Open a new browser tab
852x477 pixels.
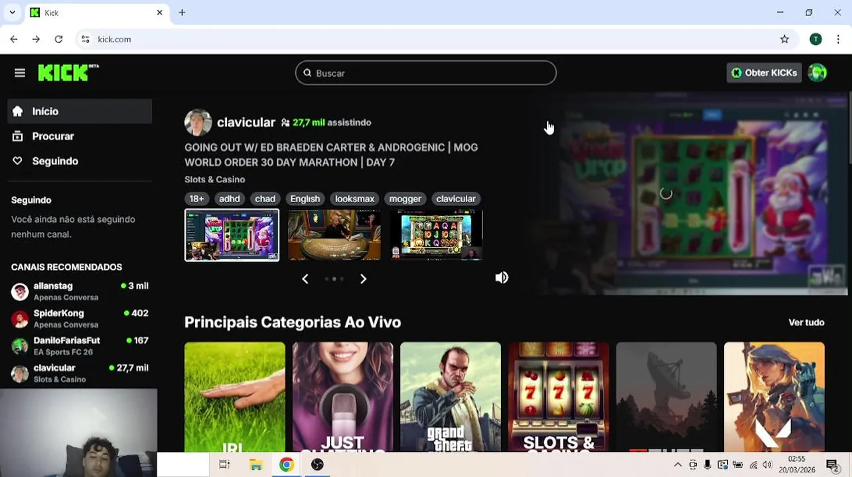point(182,13)
